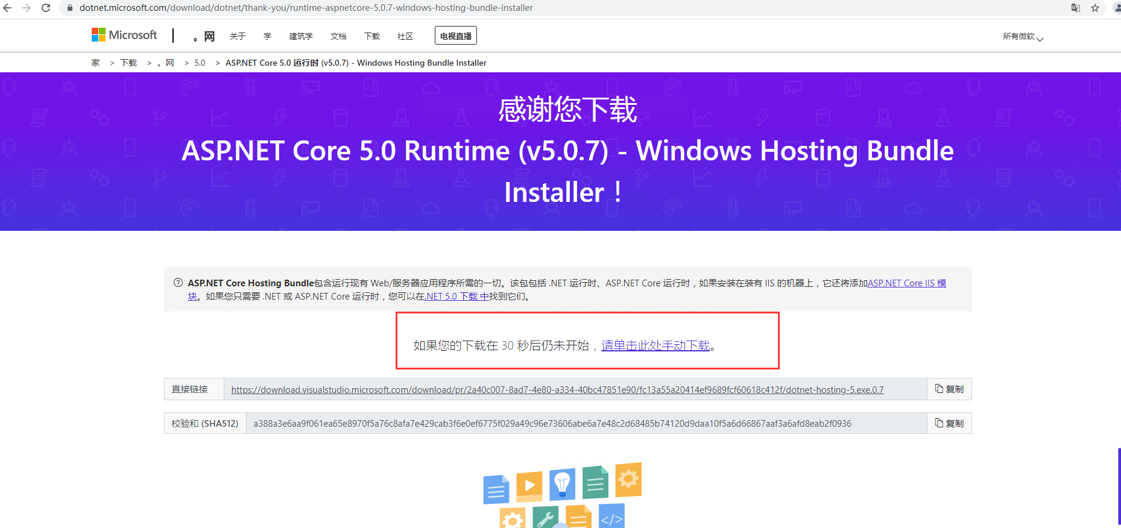Click the padlock site info icon
Viewport: 1121px width, 528px height.
pyautogui.click(x=69, y=8)
